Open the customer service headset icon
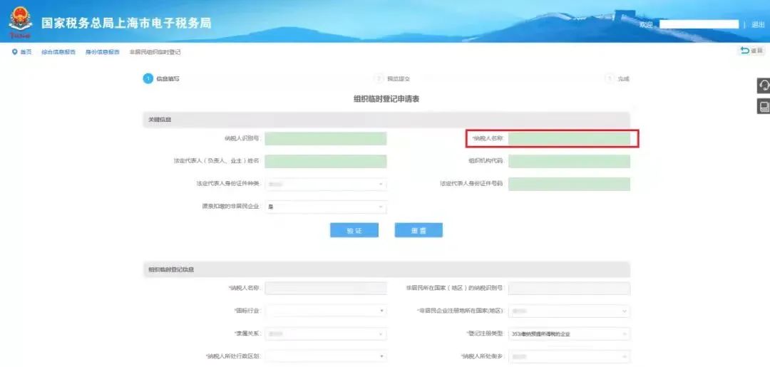The image size is (770, 367). point(764,86)
